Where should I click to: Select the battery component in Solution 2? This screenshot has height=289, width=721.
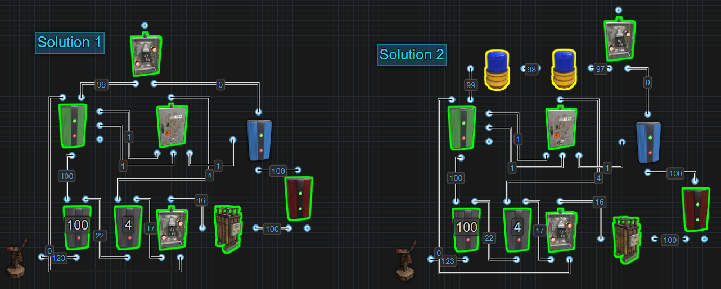pyautogui.click(x=627, y=240)
